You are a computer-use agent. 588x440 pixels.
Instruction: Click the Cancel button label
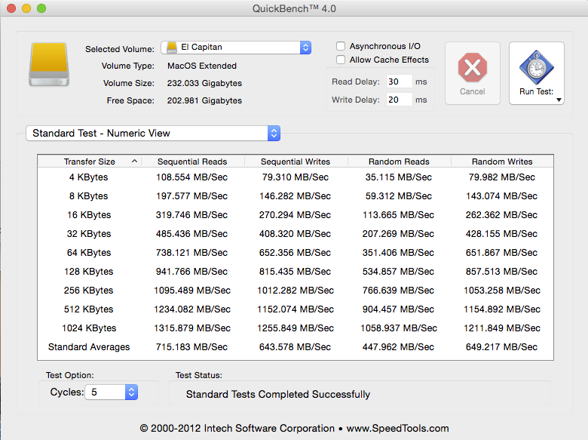pos(473,91)
